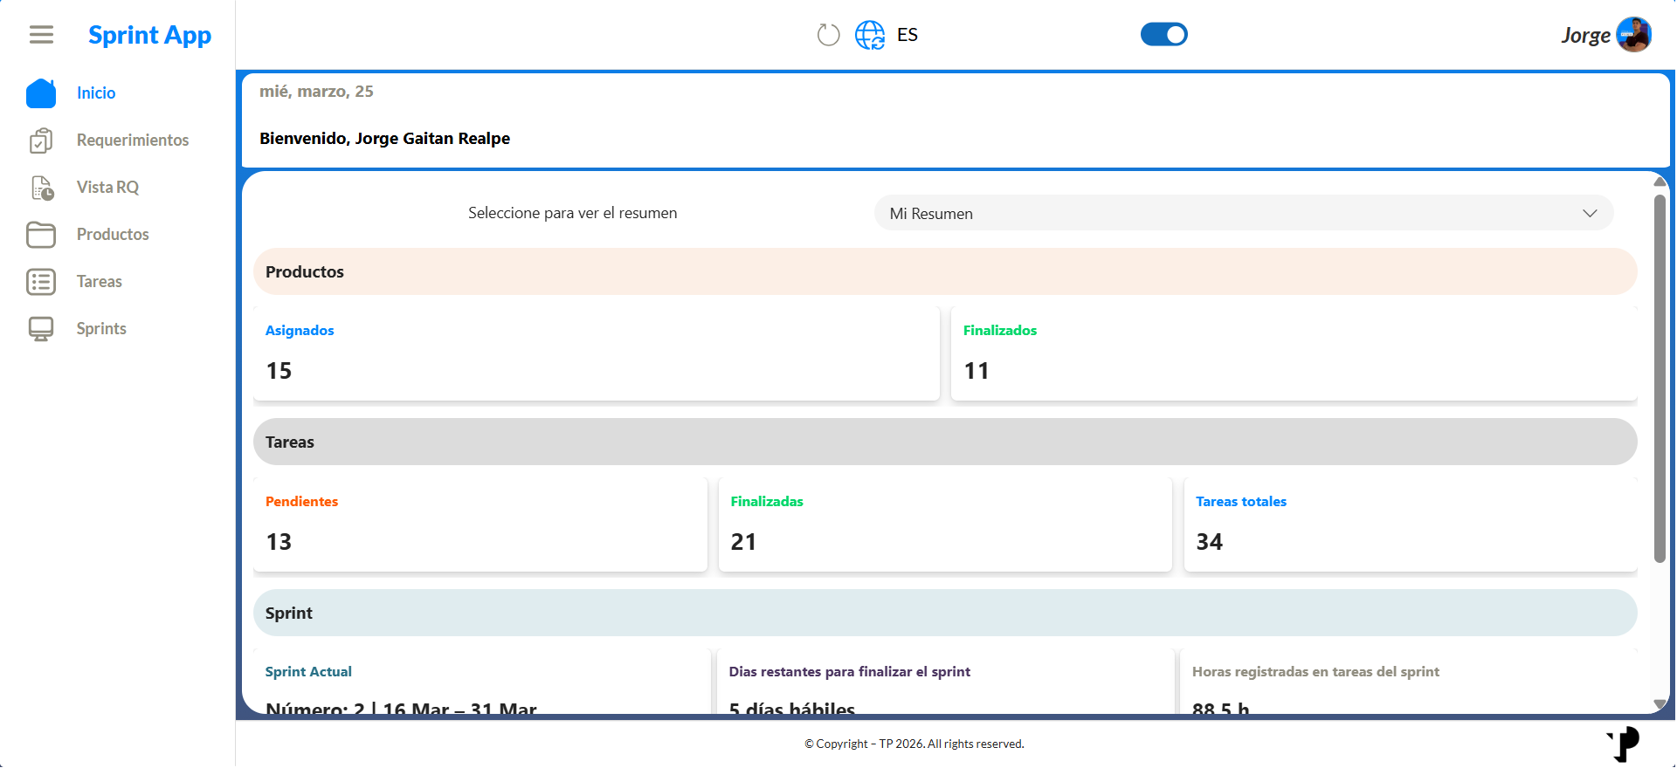Click the Finalizados products card
Image resolution: width=1677 pixels, height=768 pixels.
pyautogui.click(x=1294, y=353)
